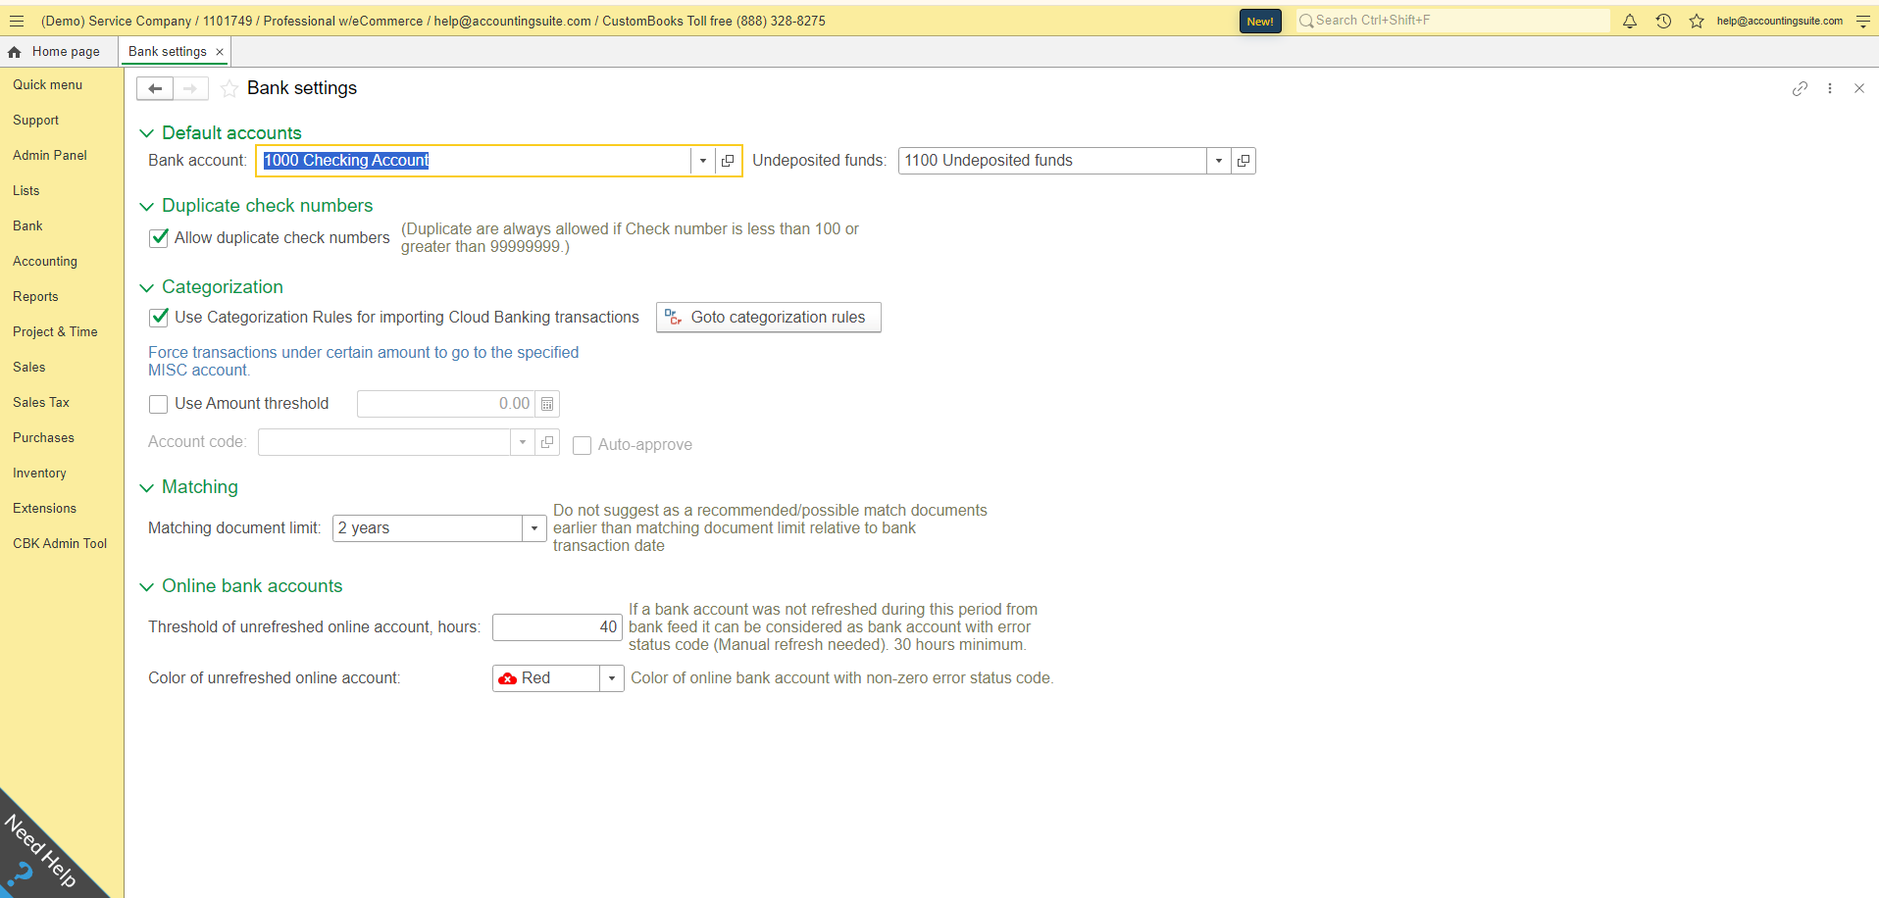Click the Undeposited funds input field

pyautogui.click(x=1052, y=161)
